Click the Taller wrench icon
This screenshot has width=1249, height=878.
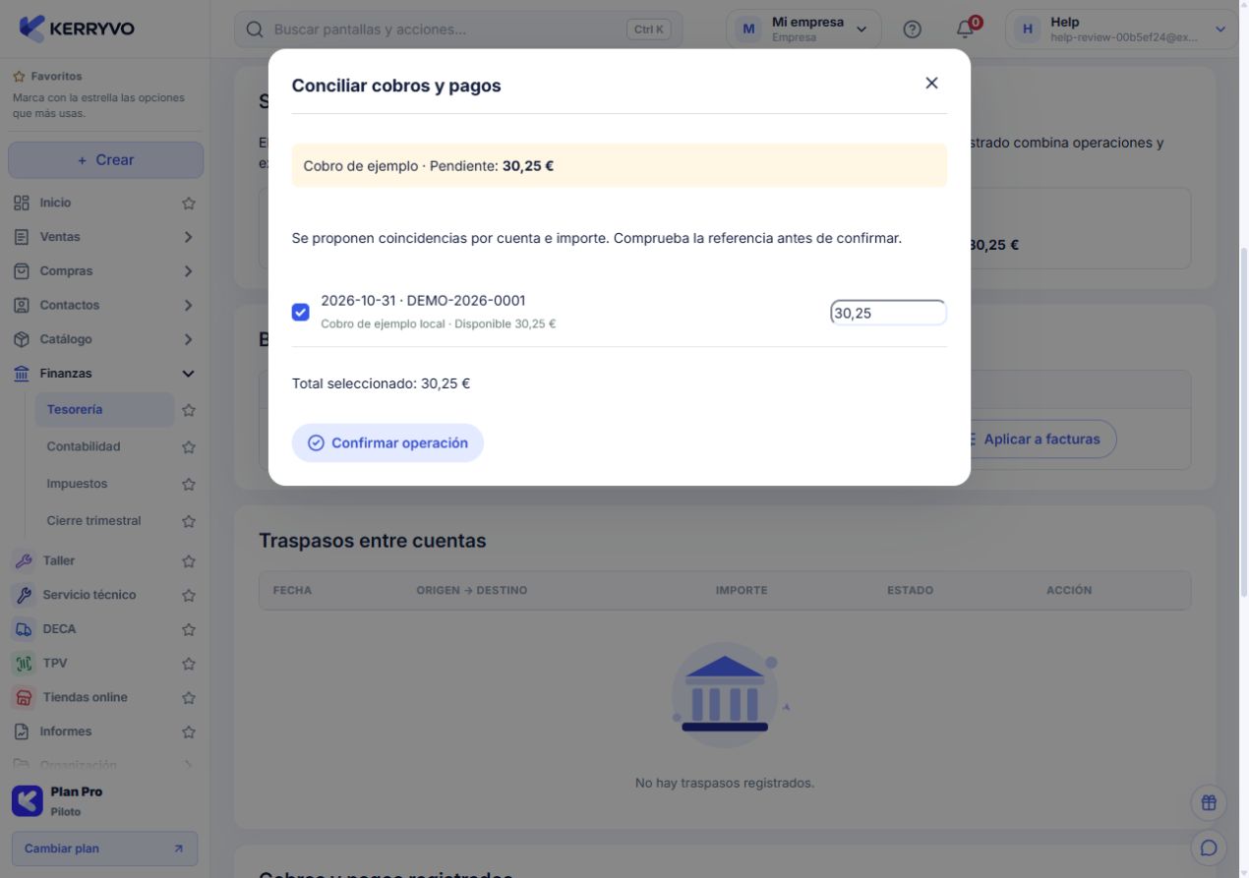tap(23, 560)
